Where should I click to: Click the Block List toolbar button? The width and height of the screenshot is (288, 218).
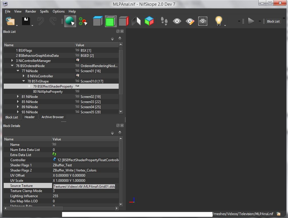273,21
